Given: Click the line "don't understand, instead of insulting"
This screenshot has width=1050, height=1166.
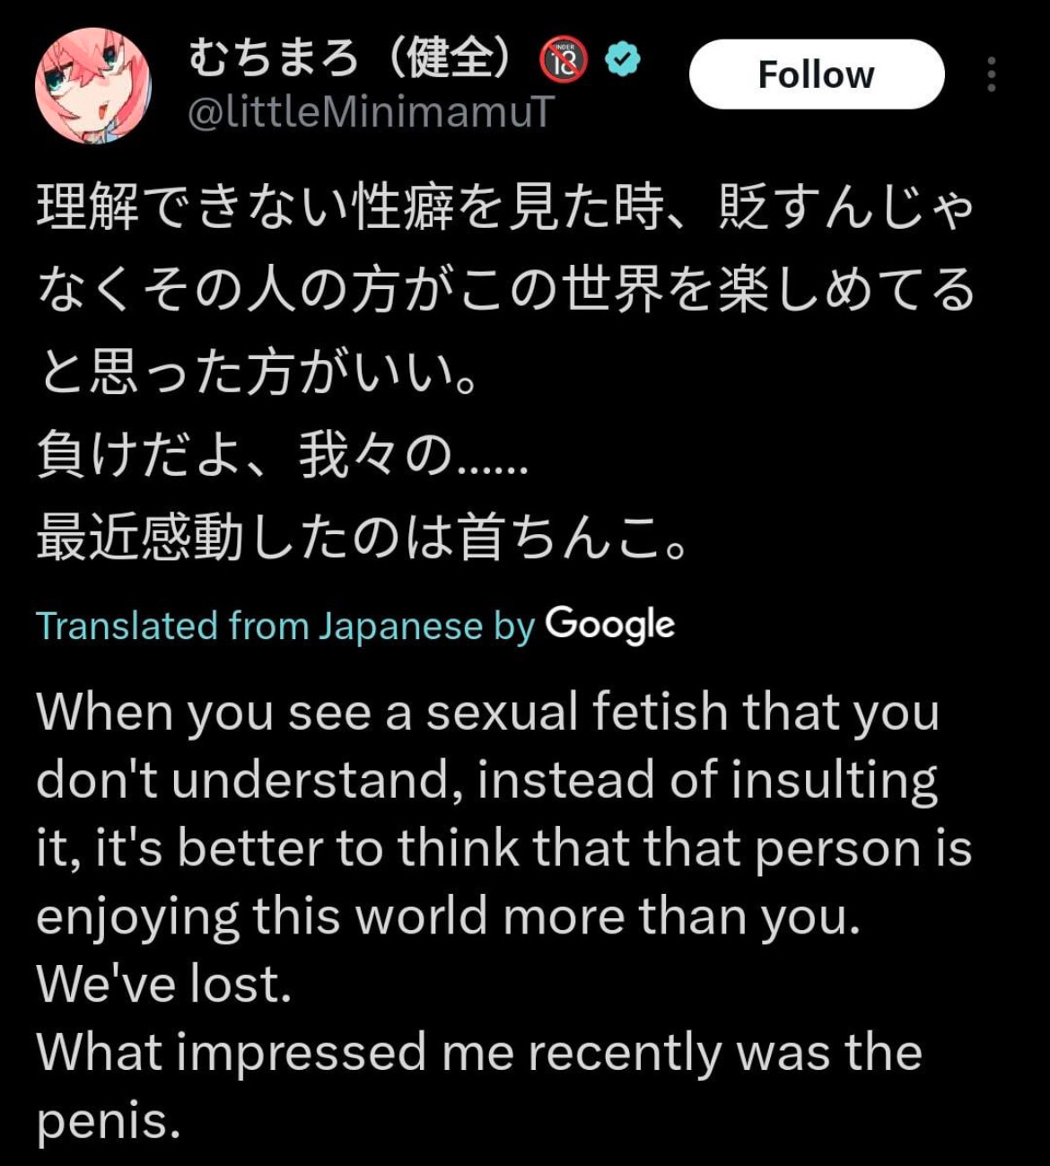Looking at the screenshot, I should [487, 780].
